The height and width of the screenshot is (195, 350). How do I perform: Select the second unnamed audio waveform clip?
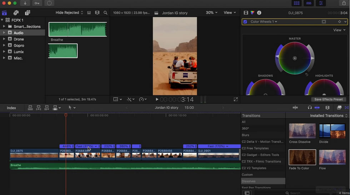coord(63,51)
